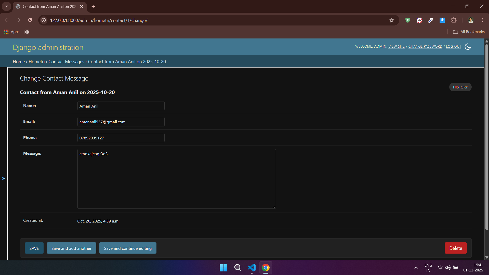Click the 'Created at' date value

click(98, 221)
